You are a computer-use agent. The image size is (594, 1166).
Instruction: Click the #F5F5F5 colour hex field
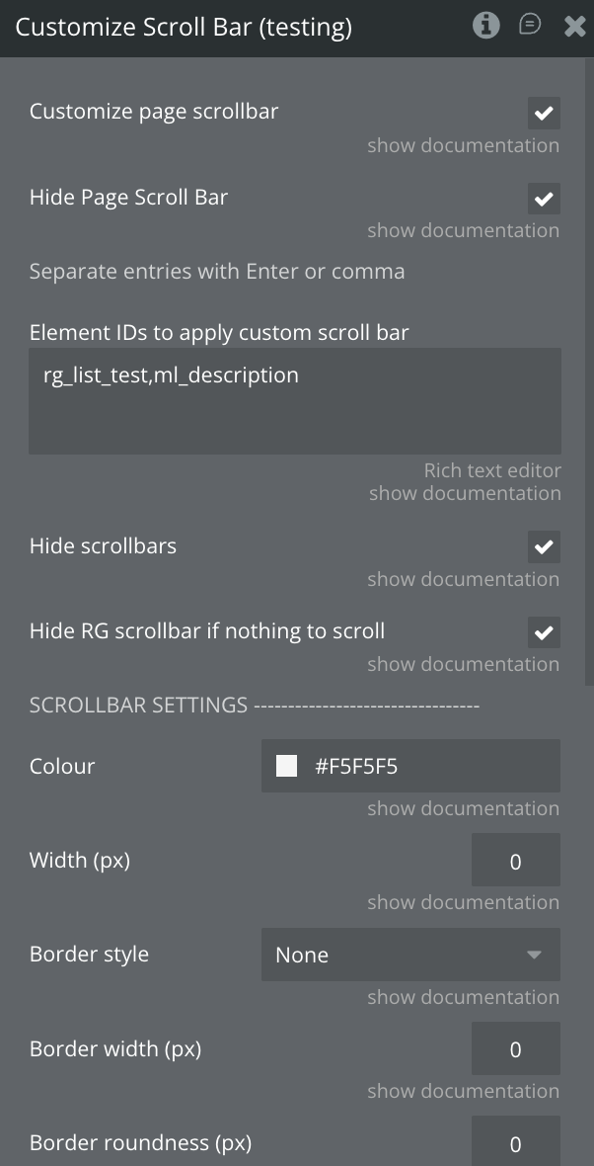click(424, 766)
